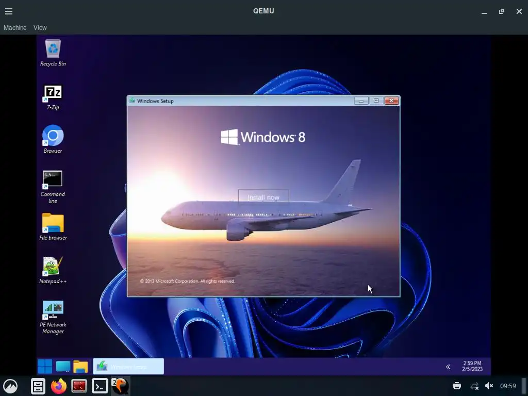Open the QEMU View menu
Viewport: 528px width, 396px height.
[x=40, y=28]
